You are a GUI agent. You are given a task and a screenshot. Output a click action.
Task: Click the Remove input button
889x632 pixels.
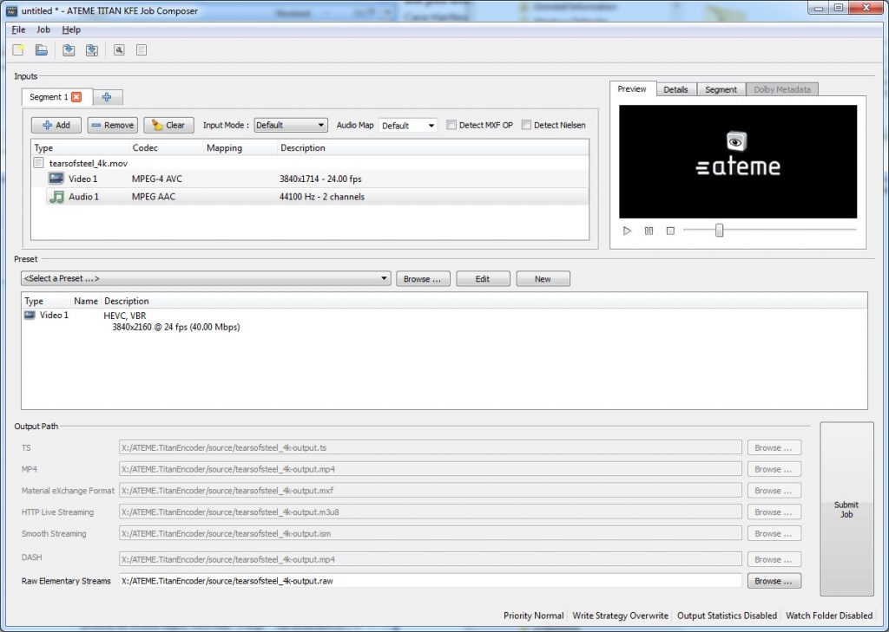pos(113,125)
